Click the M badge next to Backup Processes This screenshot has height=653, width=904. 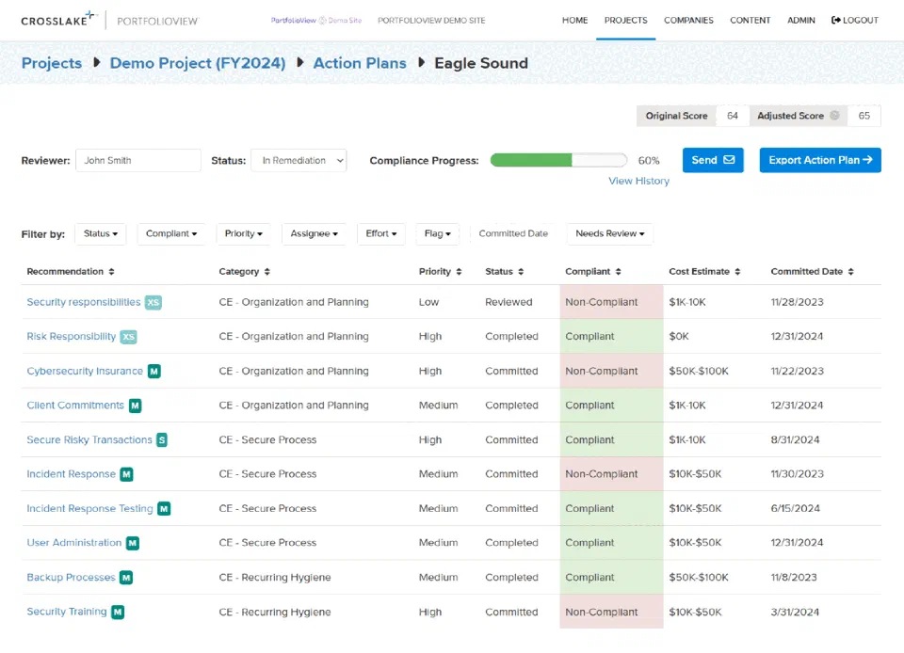pyautogui.click(x=126, y=578)
